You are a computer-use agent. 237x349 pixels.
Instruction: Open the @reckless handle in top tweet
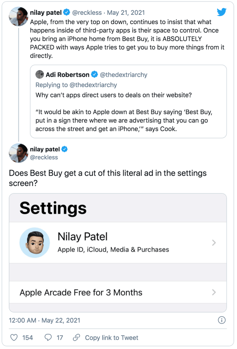coord(87,13)
